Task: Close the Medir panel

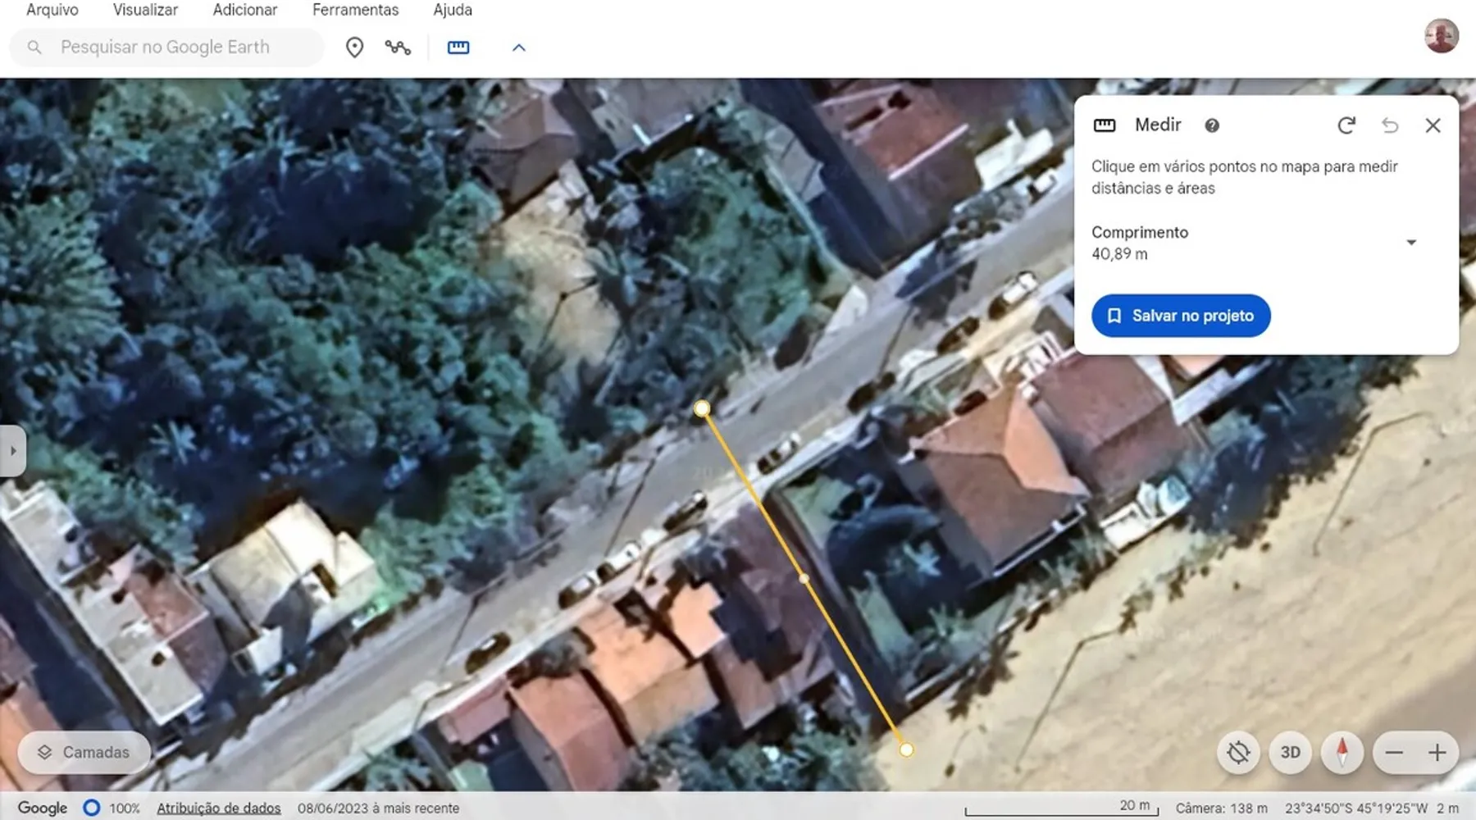Action: [x=1433, y=125]
